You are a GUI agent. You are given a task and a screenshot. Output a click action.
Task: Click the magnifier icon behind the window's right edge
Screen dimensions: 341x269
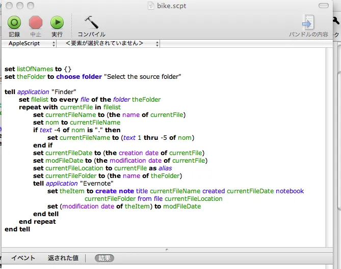(336, 21)
